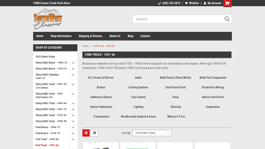
Task: Expand Ford Bronco 1966-77 category
Action: 73,127
